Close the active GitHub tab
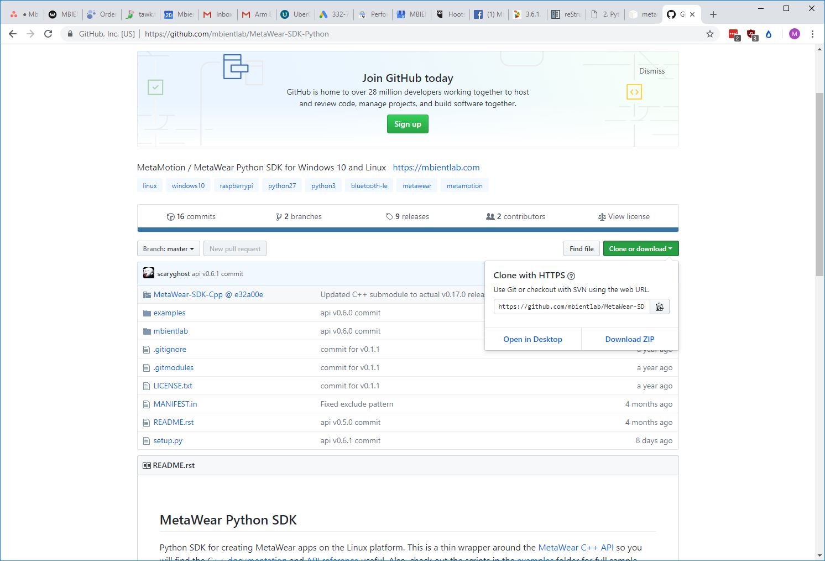 click(692, 14)
